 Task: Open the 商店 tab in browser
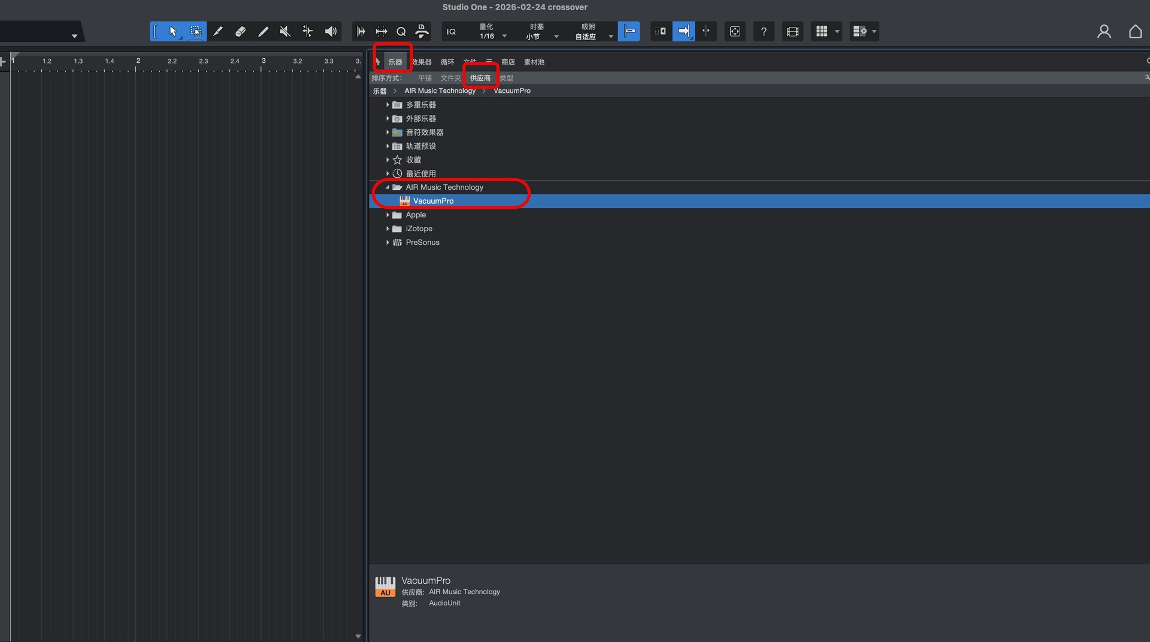tap(508, 62)
